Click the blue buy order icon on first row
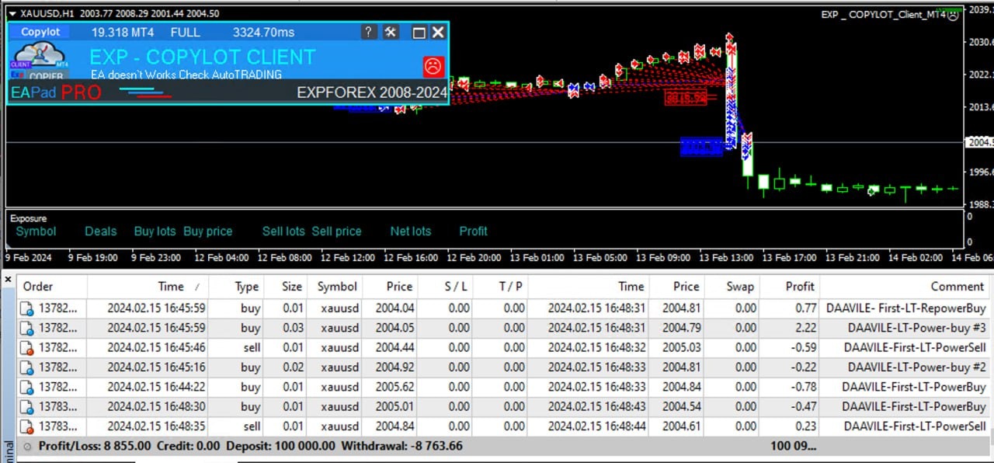The width and height of the screenshot is (994, 463). tap(27, 309)
